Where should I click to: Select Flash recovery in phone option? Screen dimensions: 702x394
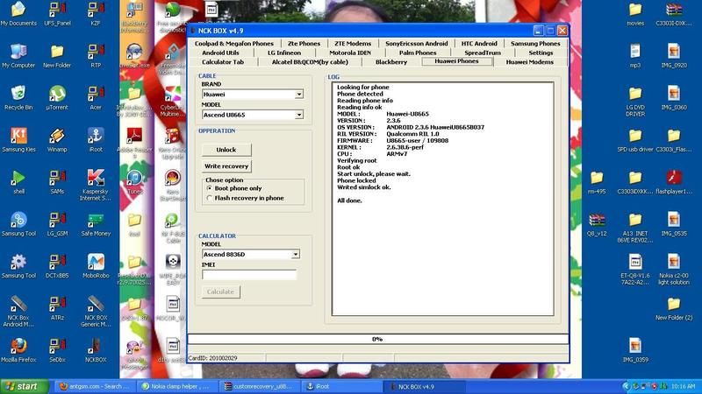(x=209, y=198)
